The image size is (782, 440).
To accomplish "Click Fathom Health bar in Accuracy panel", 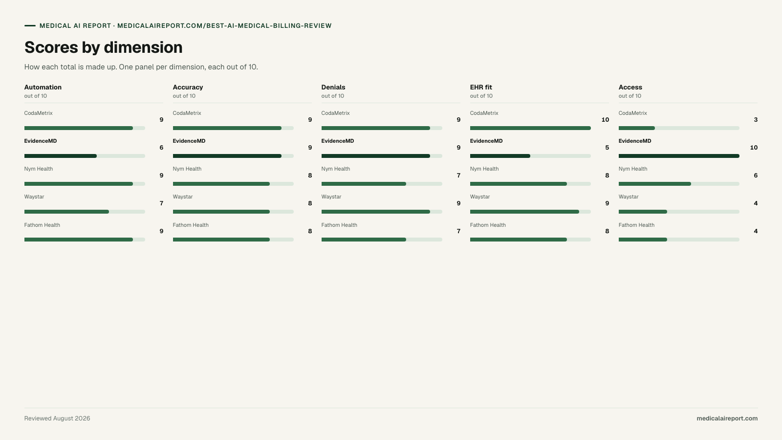I will 233,240.
